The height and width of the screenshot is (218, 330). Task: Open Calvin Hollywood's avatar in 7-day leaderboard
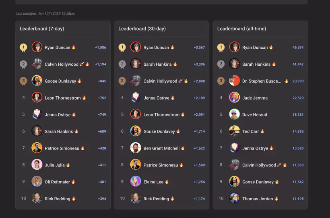tap(37, 64)
